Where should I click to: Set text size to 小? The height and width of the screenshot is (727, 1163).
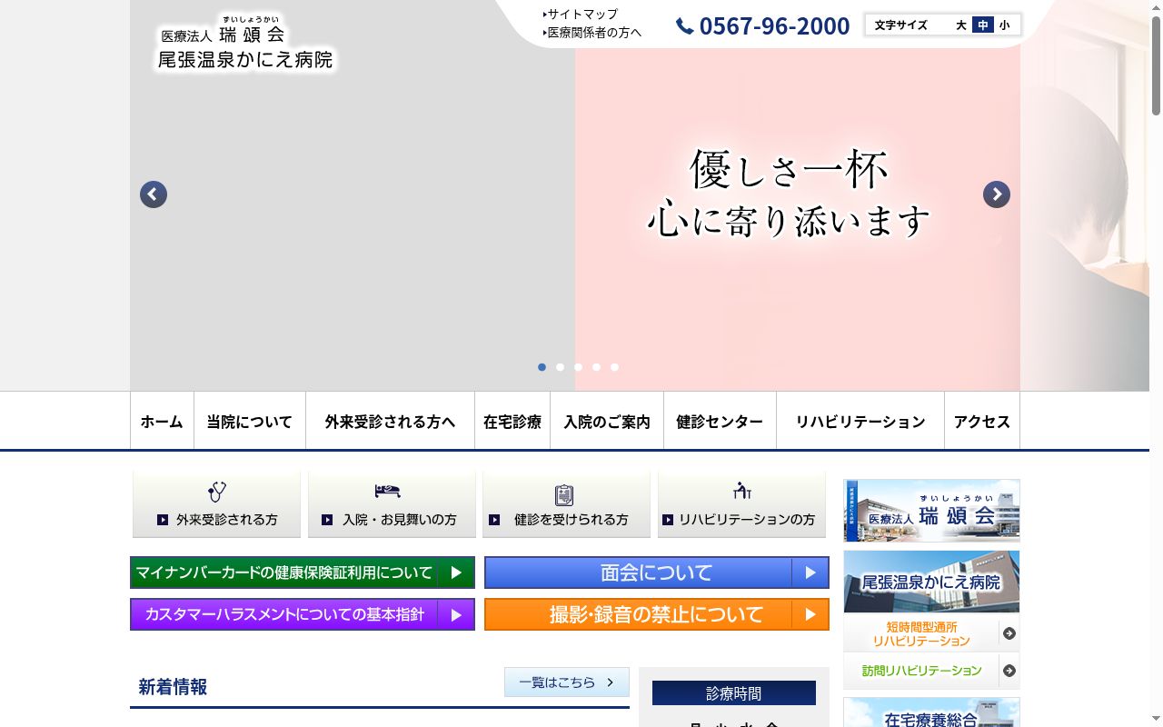point(1004,25)
